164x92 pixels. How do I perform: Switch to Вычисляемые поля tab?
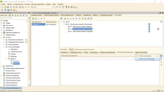[67, 15]
